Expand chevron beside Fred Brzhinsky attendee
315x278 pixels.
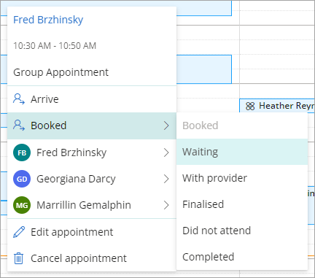click(x=166, y=152)
